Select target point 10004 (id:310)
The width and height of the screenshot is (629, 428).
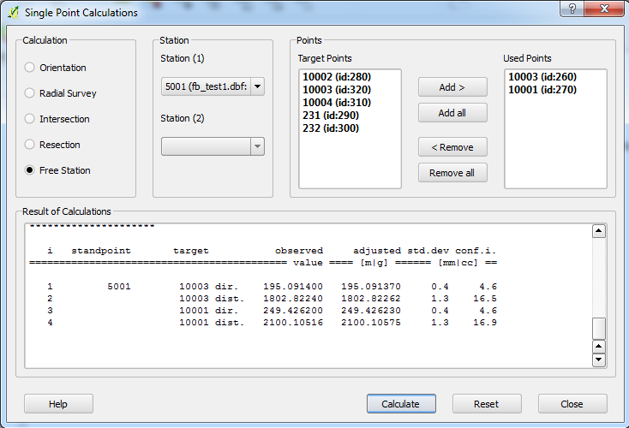337,103
